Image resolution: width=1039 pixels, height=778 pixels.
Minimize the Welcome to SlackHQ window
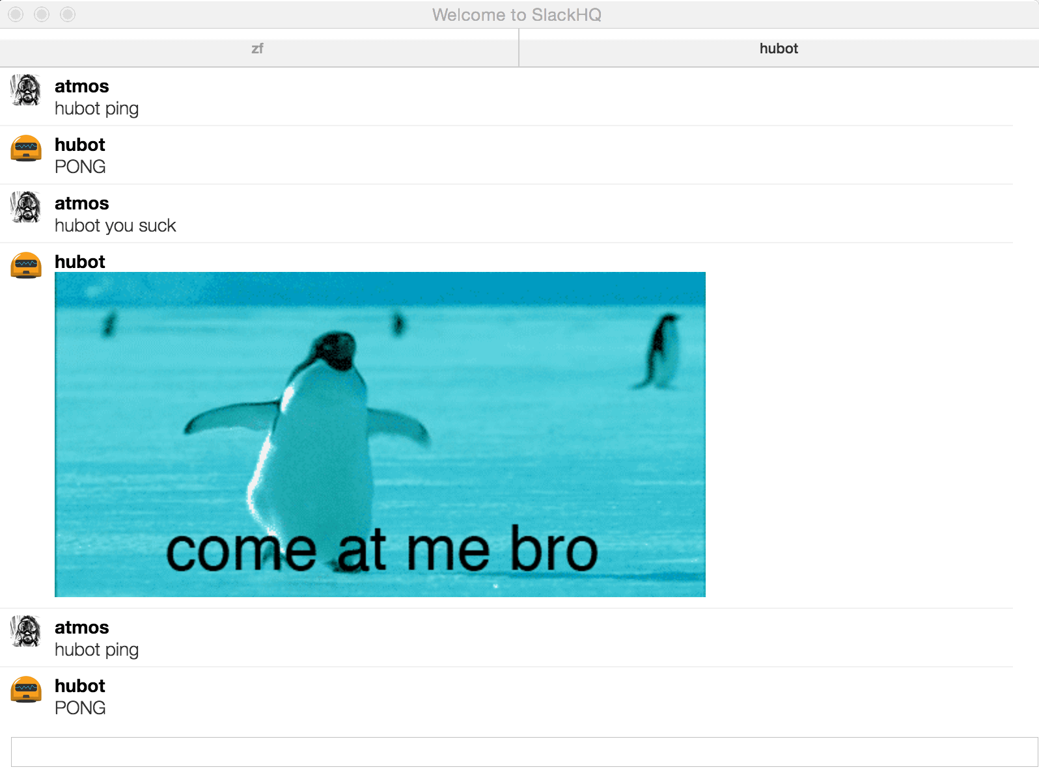(x=42, y=14)
